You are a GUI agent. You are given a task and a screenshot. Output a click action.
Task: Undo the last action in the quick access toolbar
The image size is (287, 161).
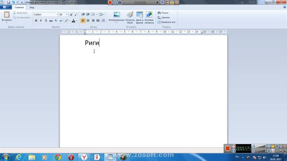point(13,2)
